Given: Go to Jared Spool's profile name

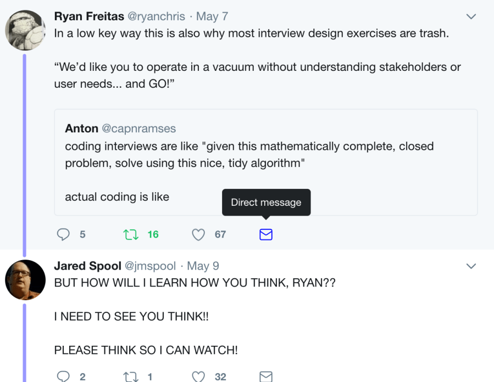Looking at the screenshot, I should (x=87, y=266).
